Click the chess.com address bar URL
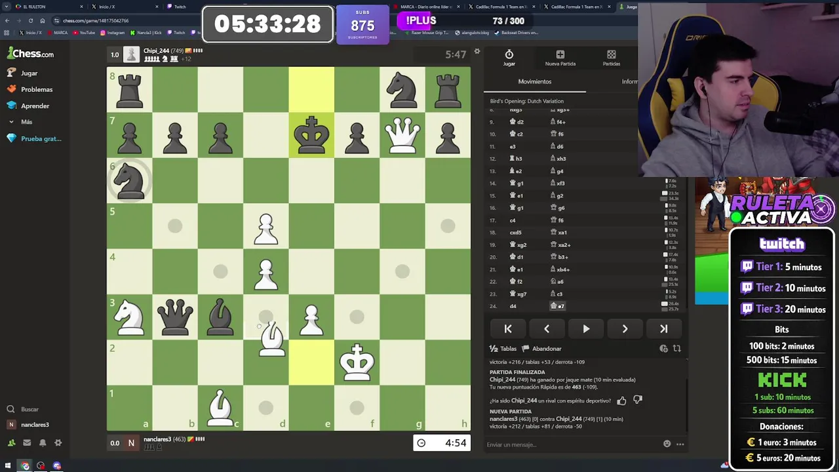Viewport: 839px width, 472px height. [x=96, y=20]
